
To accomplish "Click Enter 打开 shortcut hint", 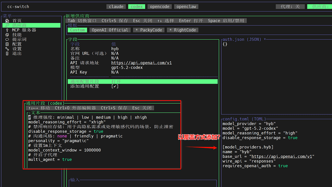I will pos(191,21).
